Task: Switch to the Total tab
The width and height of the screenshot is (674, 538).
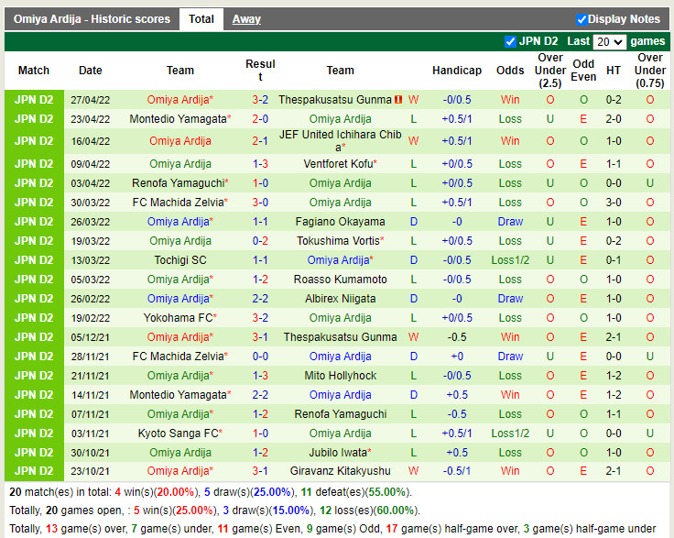Action: coord(201,19)
